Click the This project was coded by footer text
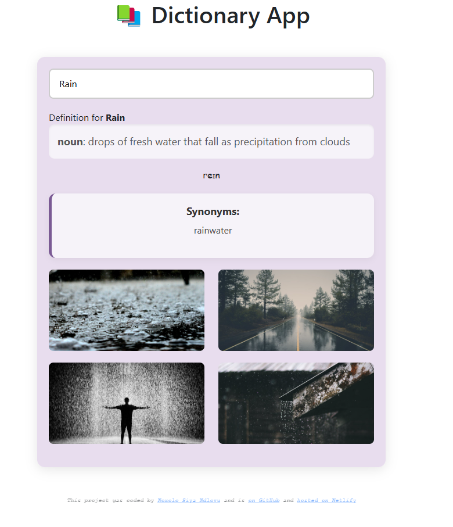The height and width of the screenshot is (527, 453). (x=110, y=500)
